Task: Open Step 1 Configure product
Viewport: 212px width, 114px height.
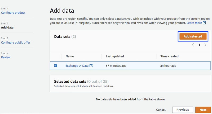Action: 13,13
